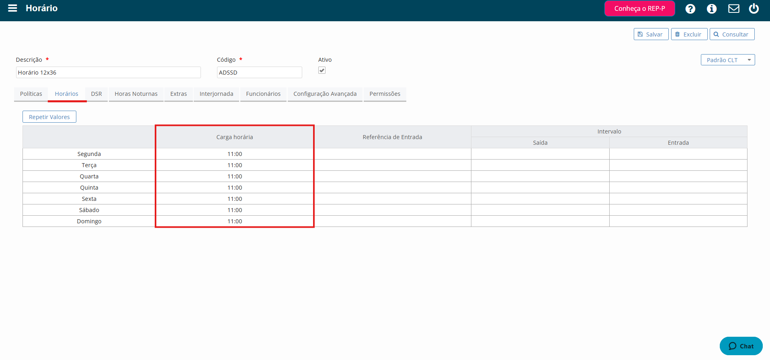Image resolution: width=770 pixels, height=360 pixels.
Task: Toggle the Ativo checkbox
Action: click(322, 70)
